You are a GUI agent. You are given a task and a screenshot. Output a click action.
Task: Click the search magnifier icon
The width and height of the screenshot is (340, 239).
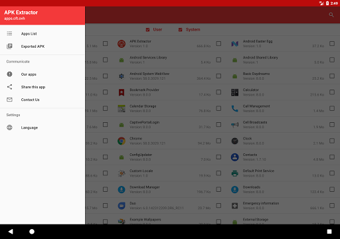(331, 15)
